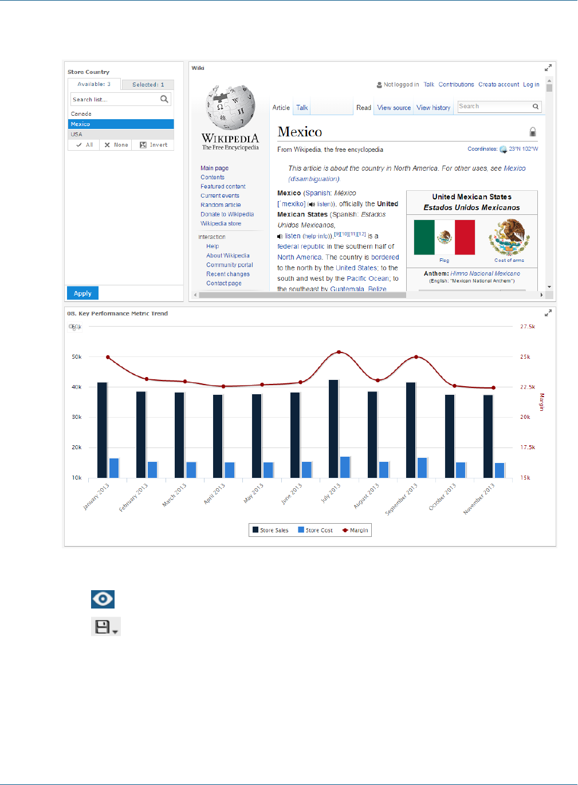Click the user icon next to 'Not logged in'
Image resolution: width=578 pixels, height=785 pixels.
(x=379, y=85)
